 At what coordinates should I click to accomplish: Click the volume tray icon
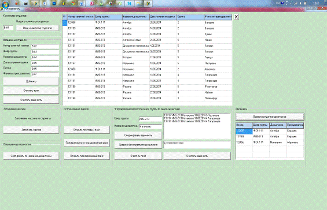pyautogui.click(x=300, y=3)
